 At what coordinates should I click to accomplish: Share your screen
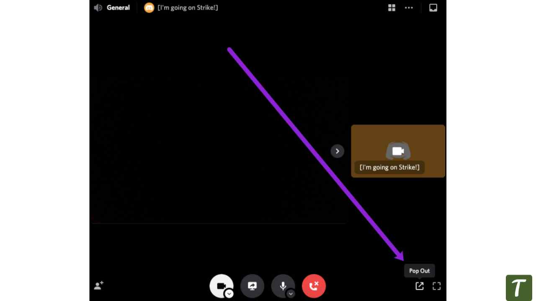[252, 286]
